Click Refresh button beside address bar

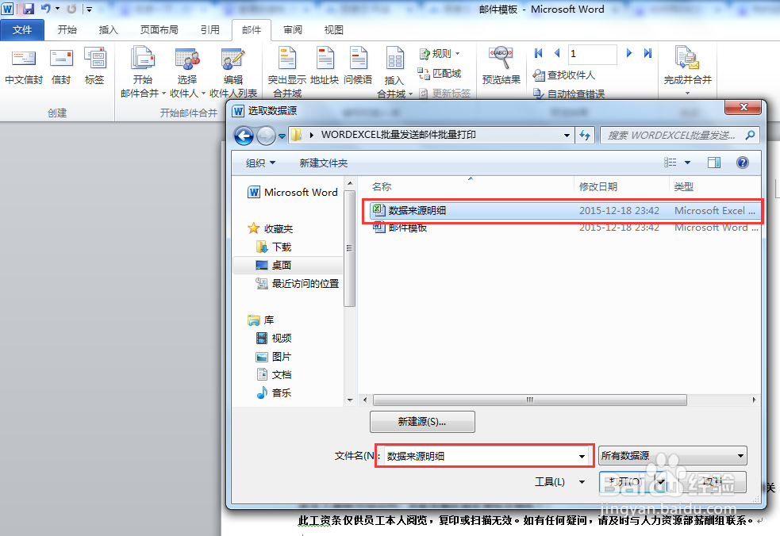tap(585, 136)
